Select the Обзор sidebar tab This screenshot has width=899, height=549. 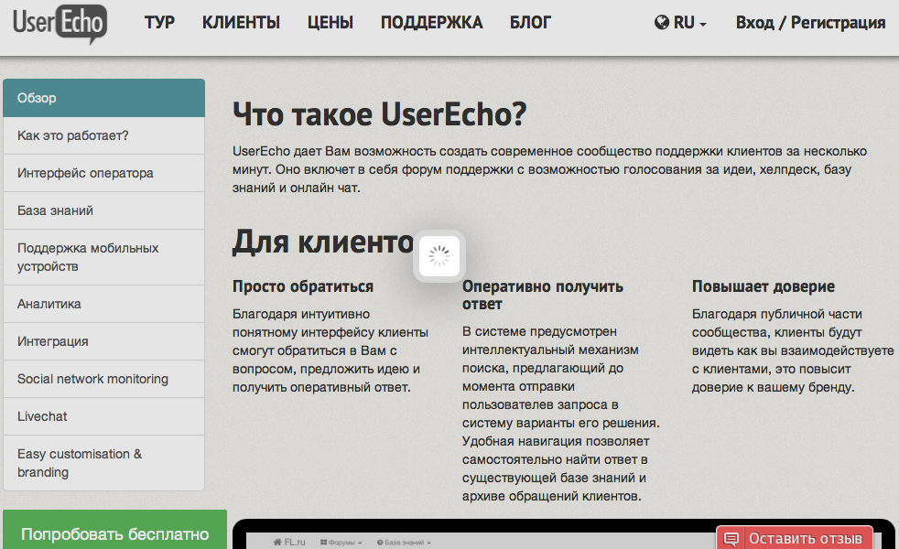[103, 98]
